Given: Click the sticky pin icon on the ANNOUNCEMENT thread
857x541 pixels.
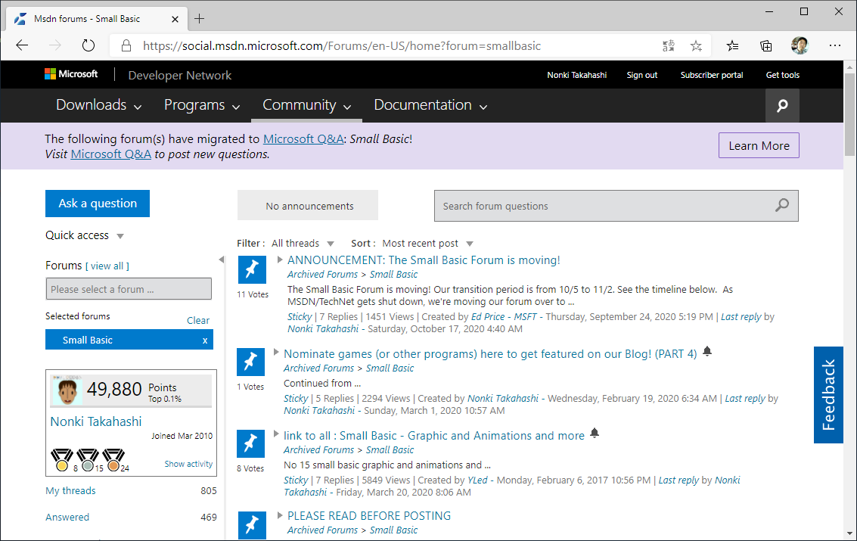Looking at the screenshot, I should 252,269.
